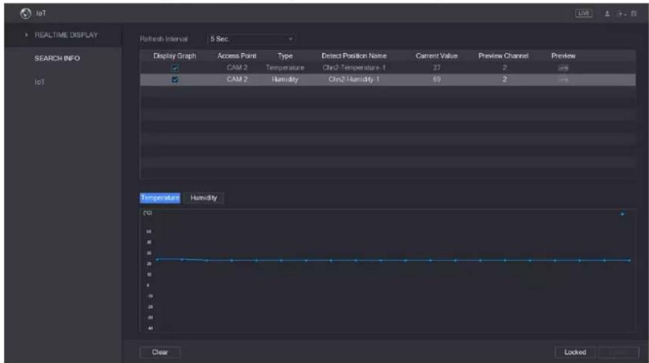Image resolution: width=649 pixels, height=363 pixels.
Task: Open preview icon for Humidity row
Action: pyautogui.click(x=563, y=79)
